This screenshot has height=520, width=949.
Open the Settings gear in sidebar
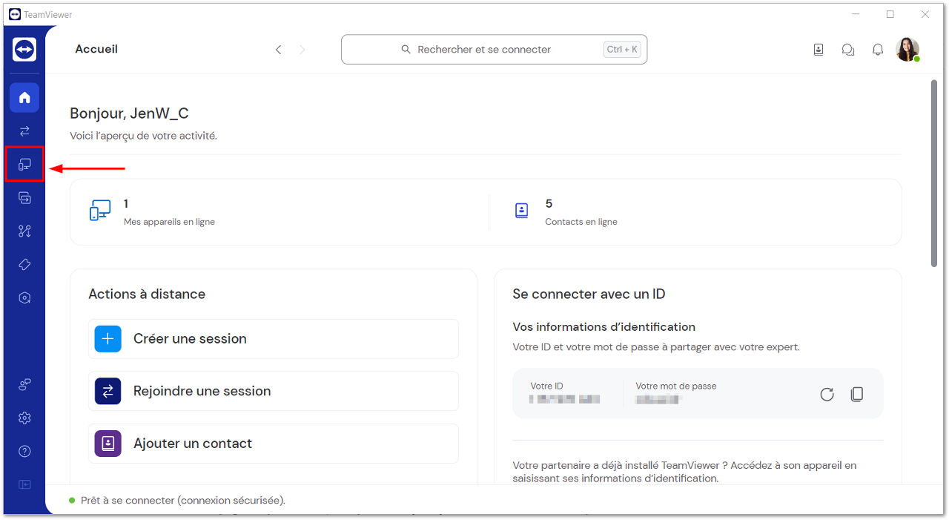[24, 418]
